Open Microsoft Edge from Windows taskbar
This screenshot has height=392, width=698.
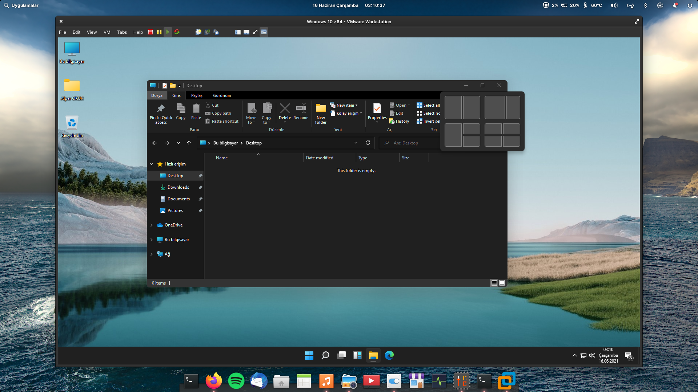pos(389,355)
